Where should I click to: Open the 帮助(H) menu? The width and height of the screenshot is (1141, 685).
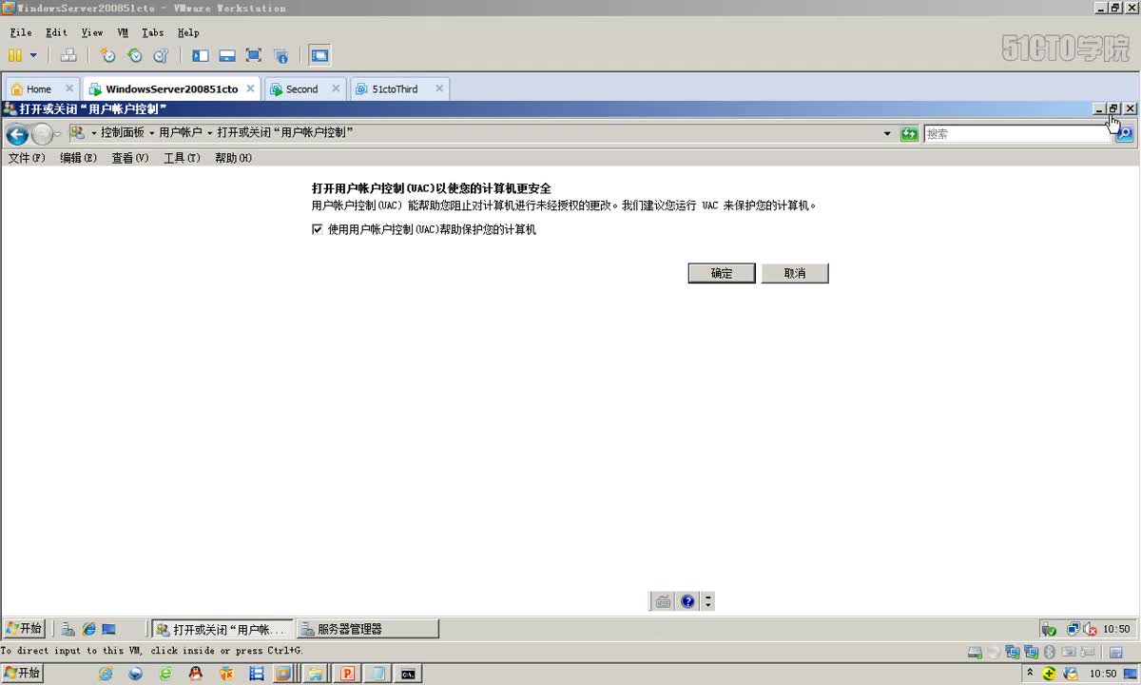pos(233,158)
